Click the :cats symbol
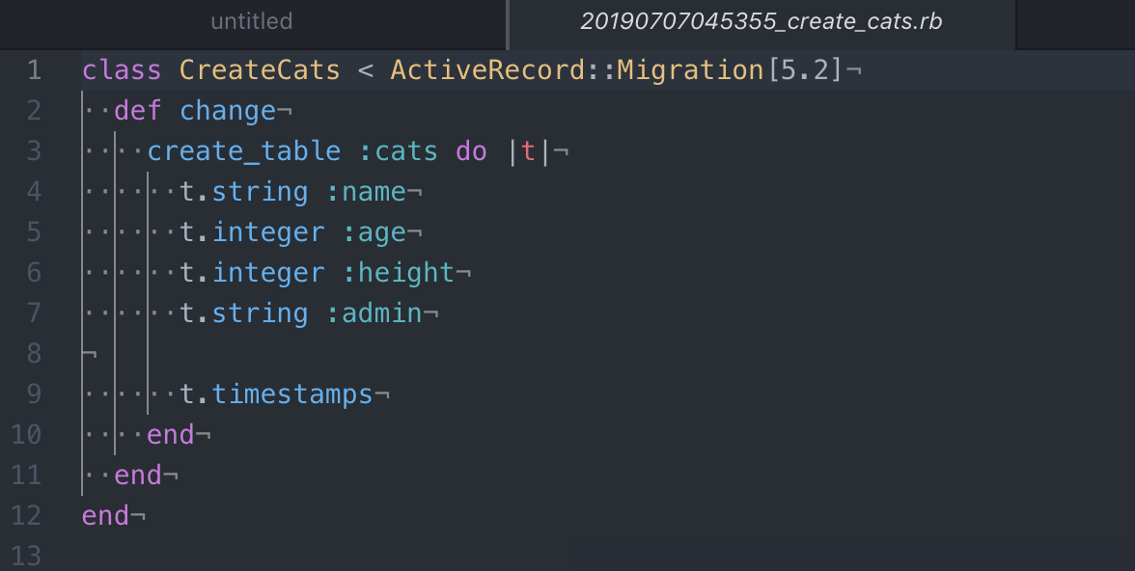Viewport: 1135px width, 571px height. coord(398,151)
